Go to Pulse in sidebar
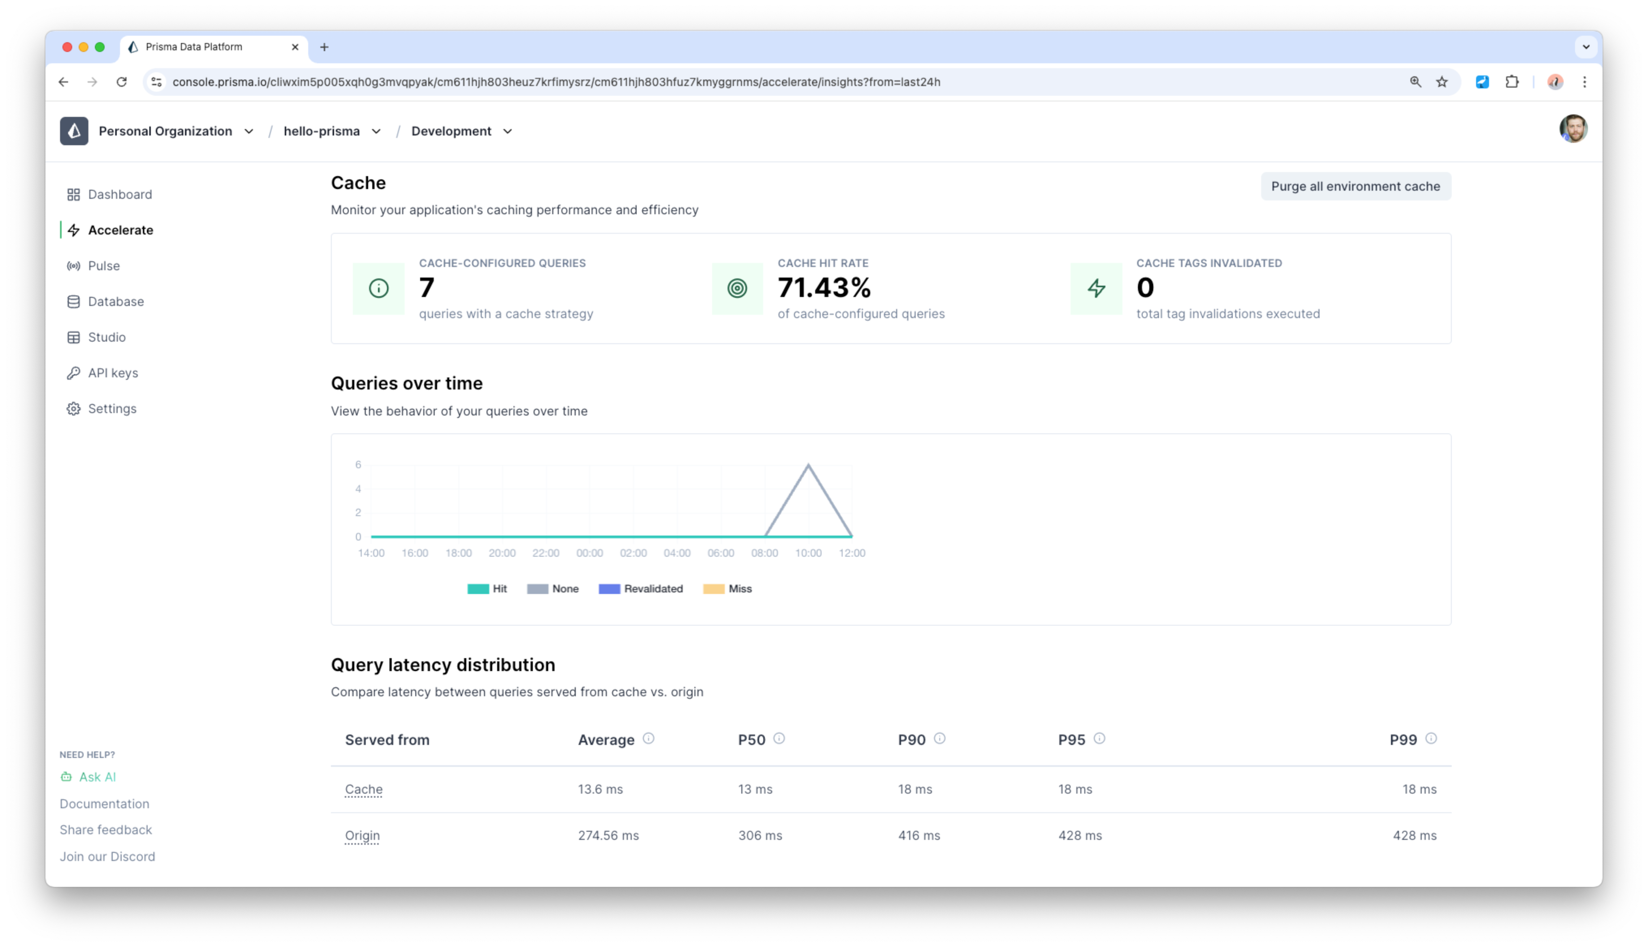This screenshot has width=1648, height=947. 103,265
